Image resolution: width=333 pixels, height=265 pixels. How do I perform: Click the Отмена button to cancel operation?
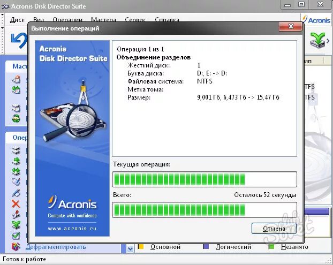(x=274, y=228)
